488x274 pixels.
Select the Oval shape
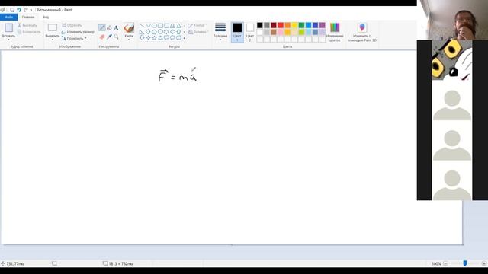[x=154, y=25]
